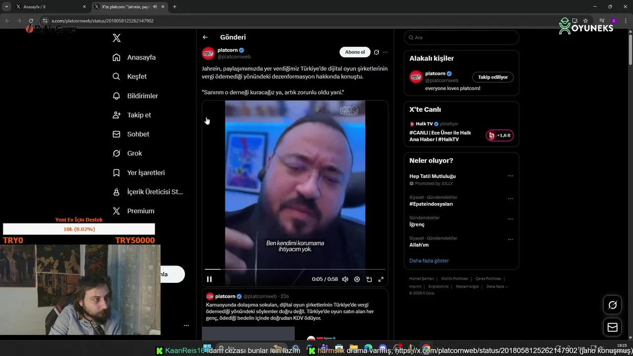Click the Takip ediliyor button

click(493, 77)
